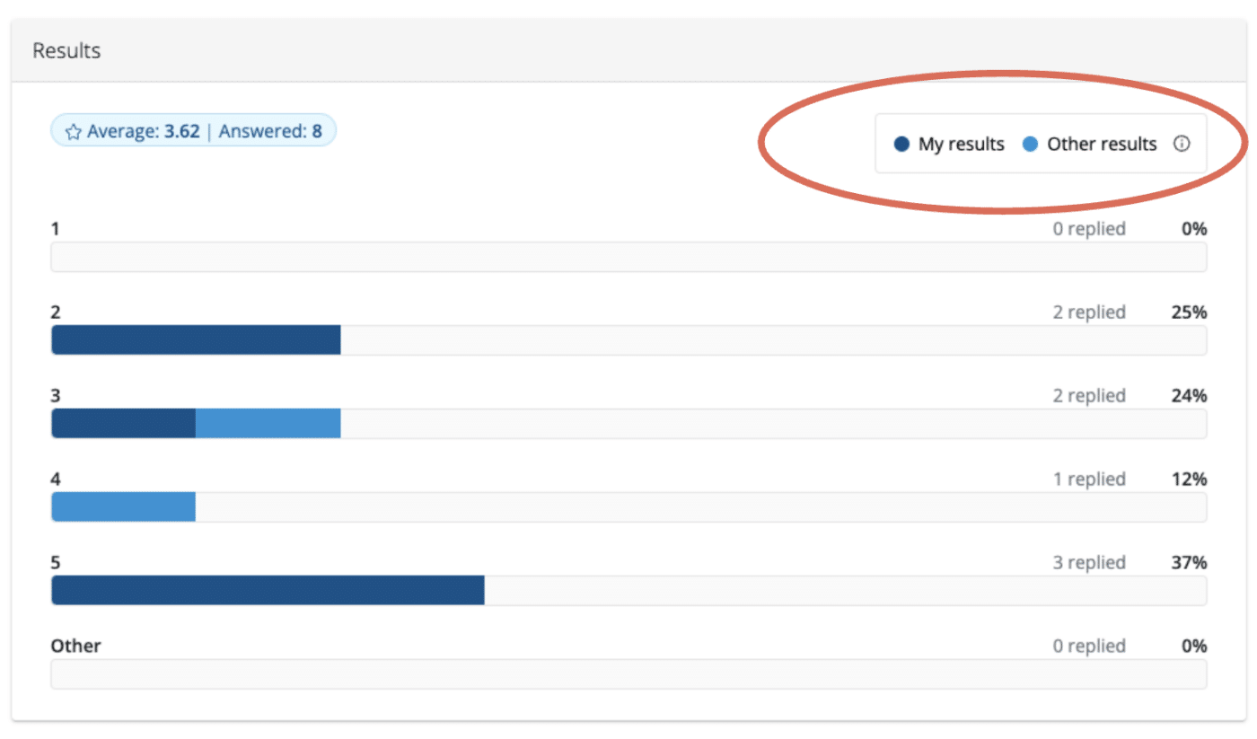
Task: Select the light blue Other results dot
Action: click(1029, 144)
